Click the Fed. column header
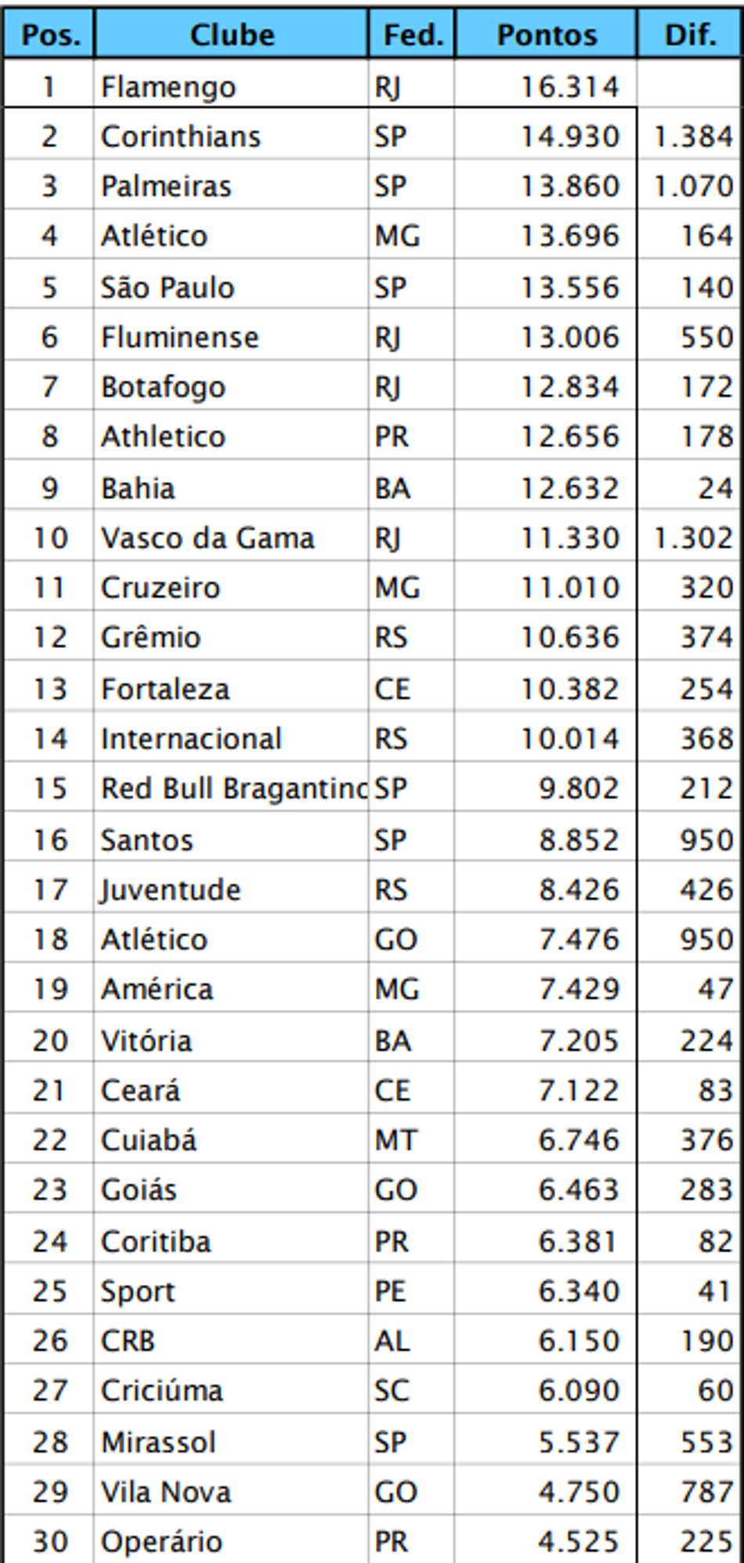This screenshot has height=1563, width=744. coord(412,34)
